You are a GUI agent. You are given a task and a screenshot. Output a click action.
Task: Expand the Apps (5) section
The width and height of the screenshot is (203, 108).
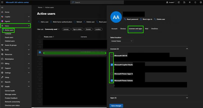[187, 98]
